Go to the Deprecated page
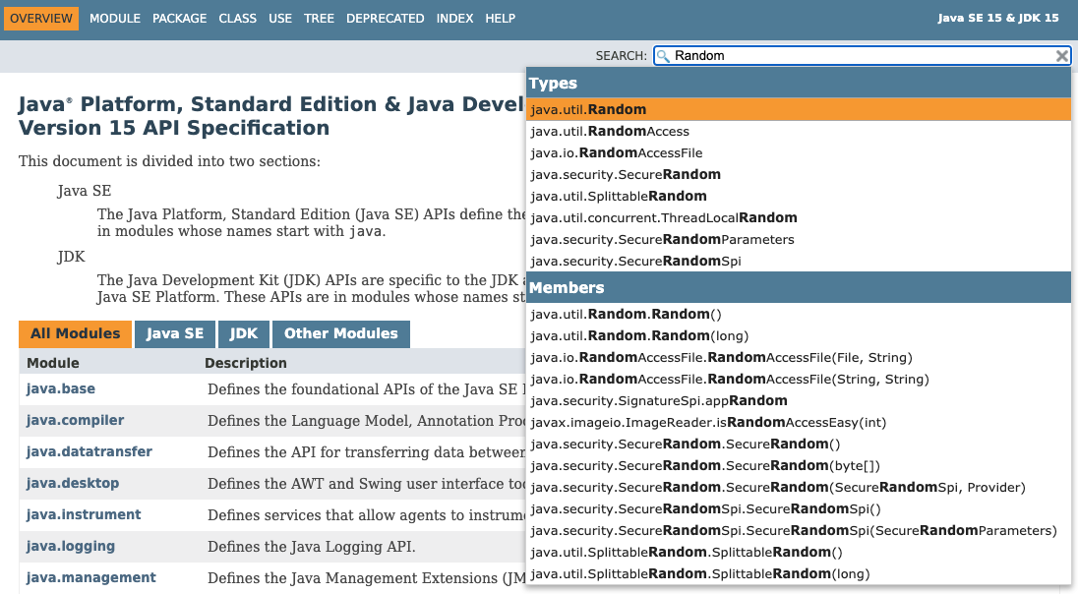1078x594 pixels. point(386,19)
